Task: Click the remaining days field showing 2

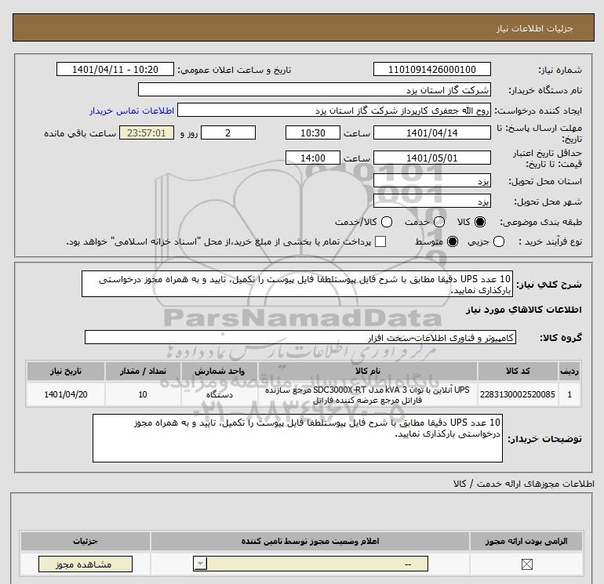Action: 228,132
